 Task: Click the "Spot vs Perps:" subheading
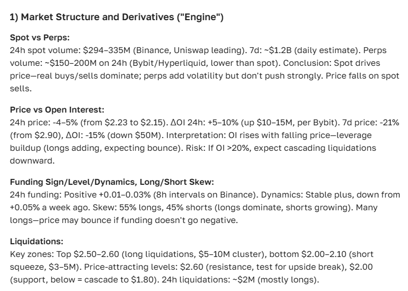point(39,38)
